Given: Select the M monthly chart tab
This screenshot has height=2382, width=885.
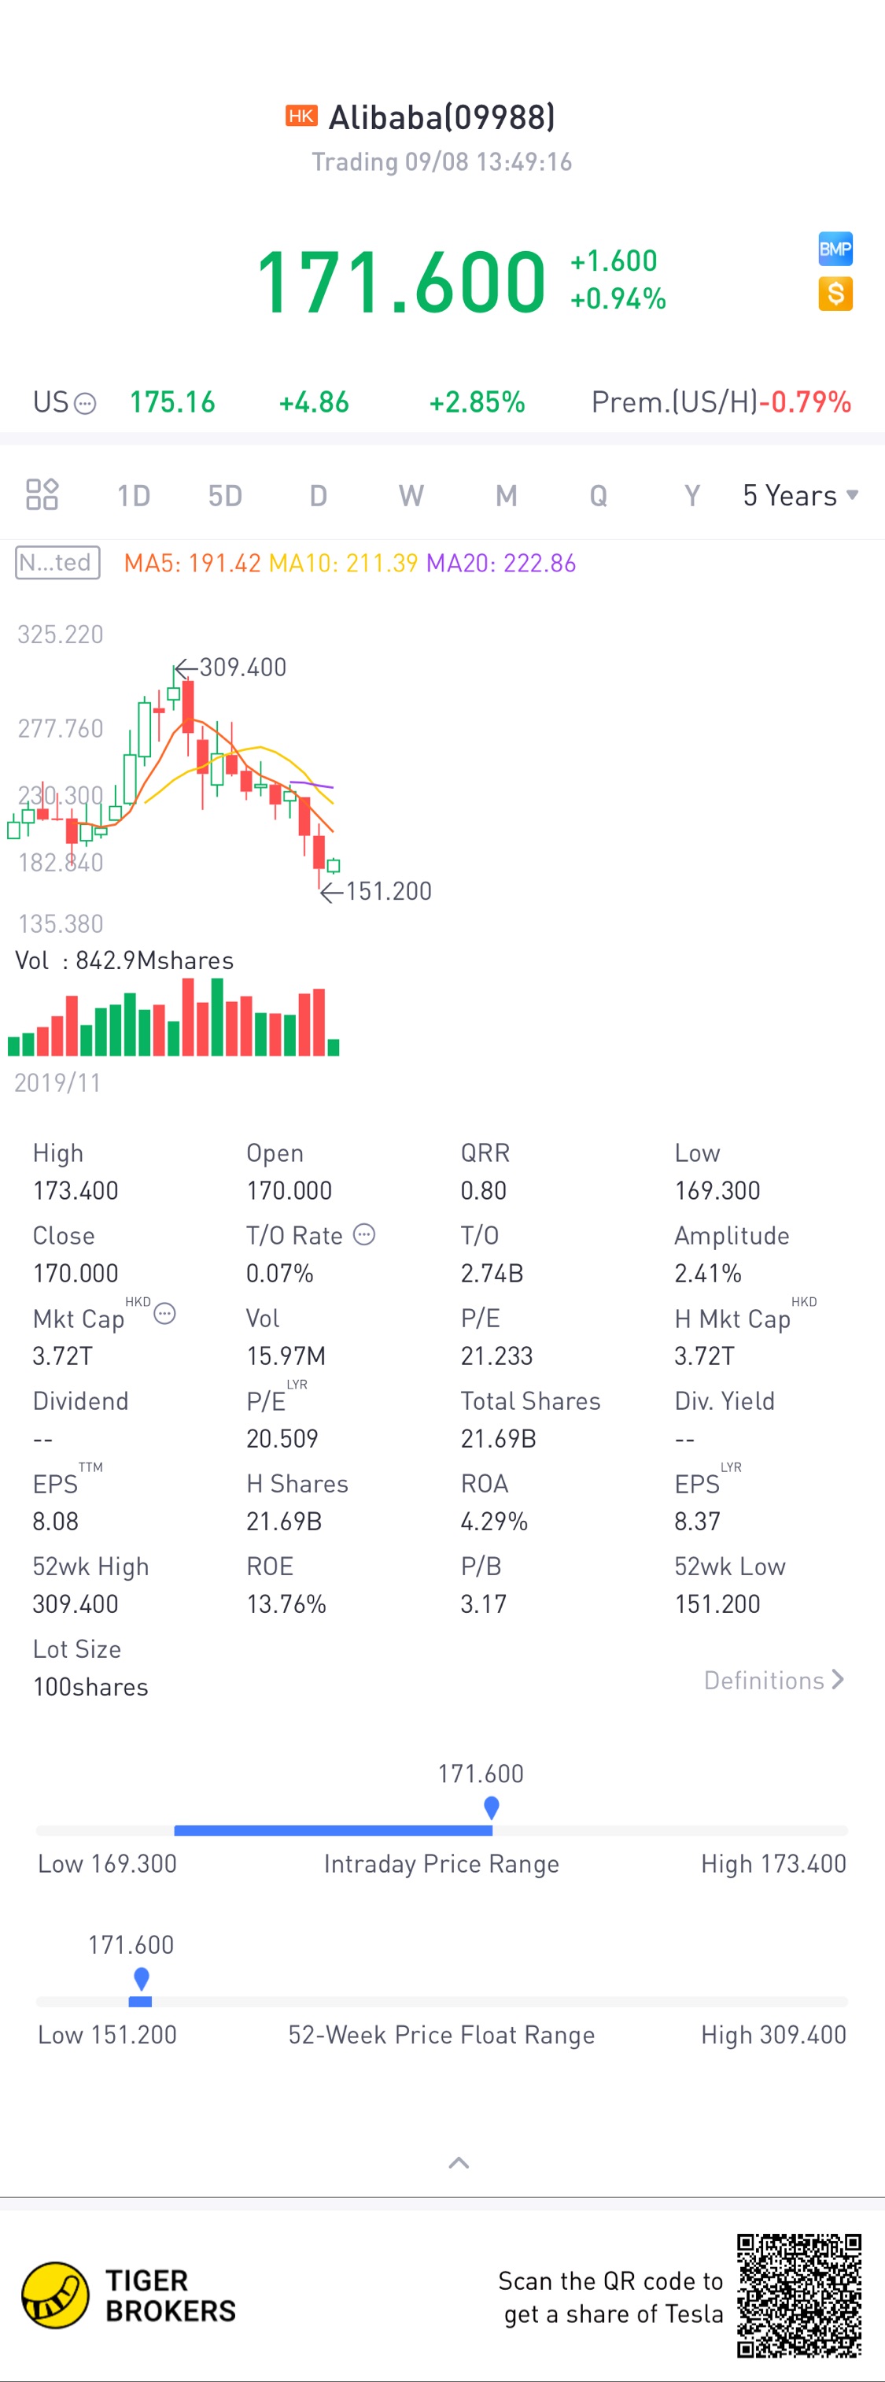Looking at the screenshot, I should point(505,496).
